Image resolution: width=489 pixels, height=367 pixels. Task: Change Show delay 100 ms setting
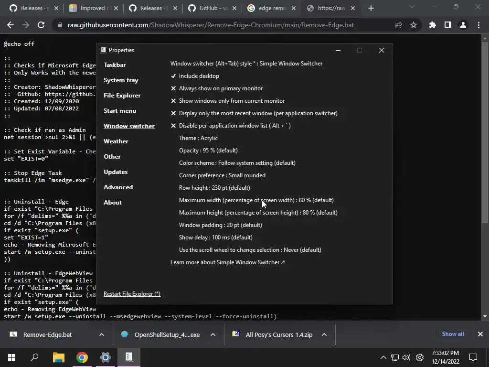tap(216, 237)
